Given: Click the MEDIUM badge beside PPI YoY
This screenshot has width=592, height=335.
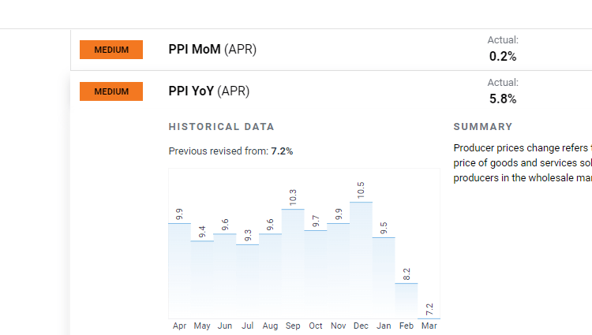Looking at the screenshot, I should pos(111,91).
